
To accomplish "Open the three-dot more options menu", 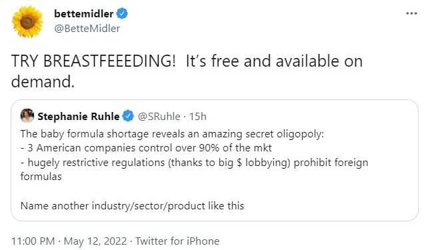I will click(411, 13).
